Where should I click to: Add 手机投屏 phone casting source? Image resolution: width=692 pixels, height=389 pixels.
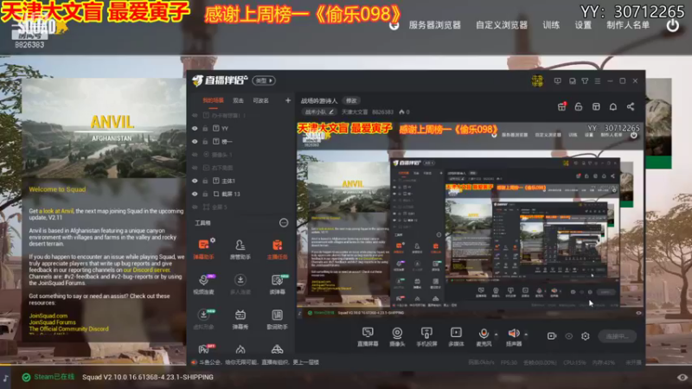pos(426,336)
